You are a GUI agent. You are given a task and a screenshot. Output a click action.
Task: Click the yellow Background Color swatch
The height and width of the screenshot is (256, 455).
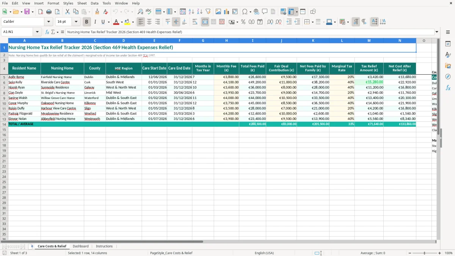pos(127,22)
